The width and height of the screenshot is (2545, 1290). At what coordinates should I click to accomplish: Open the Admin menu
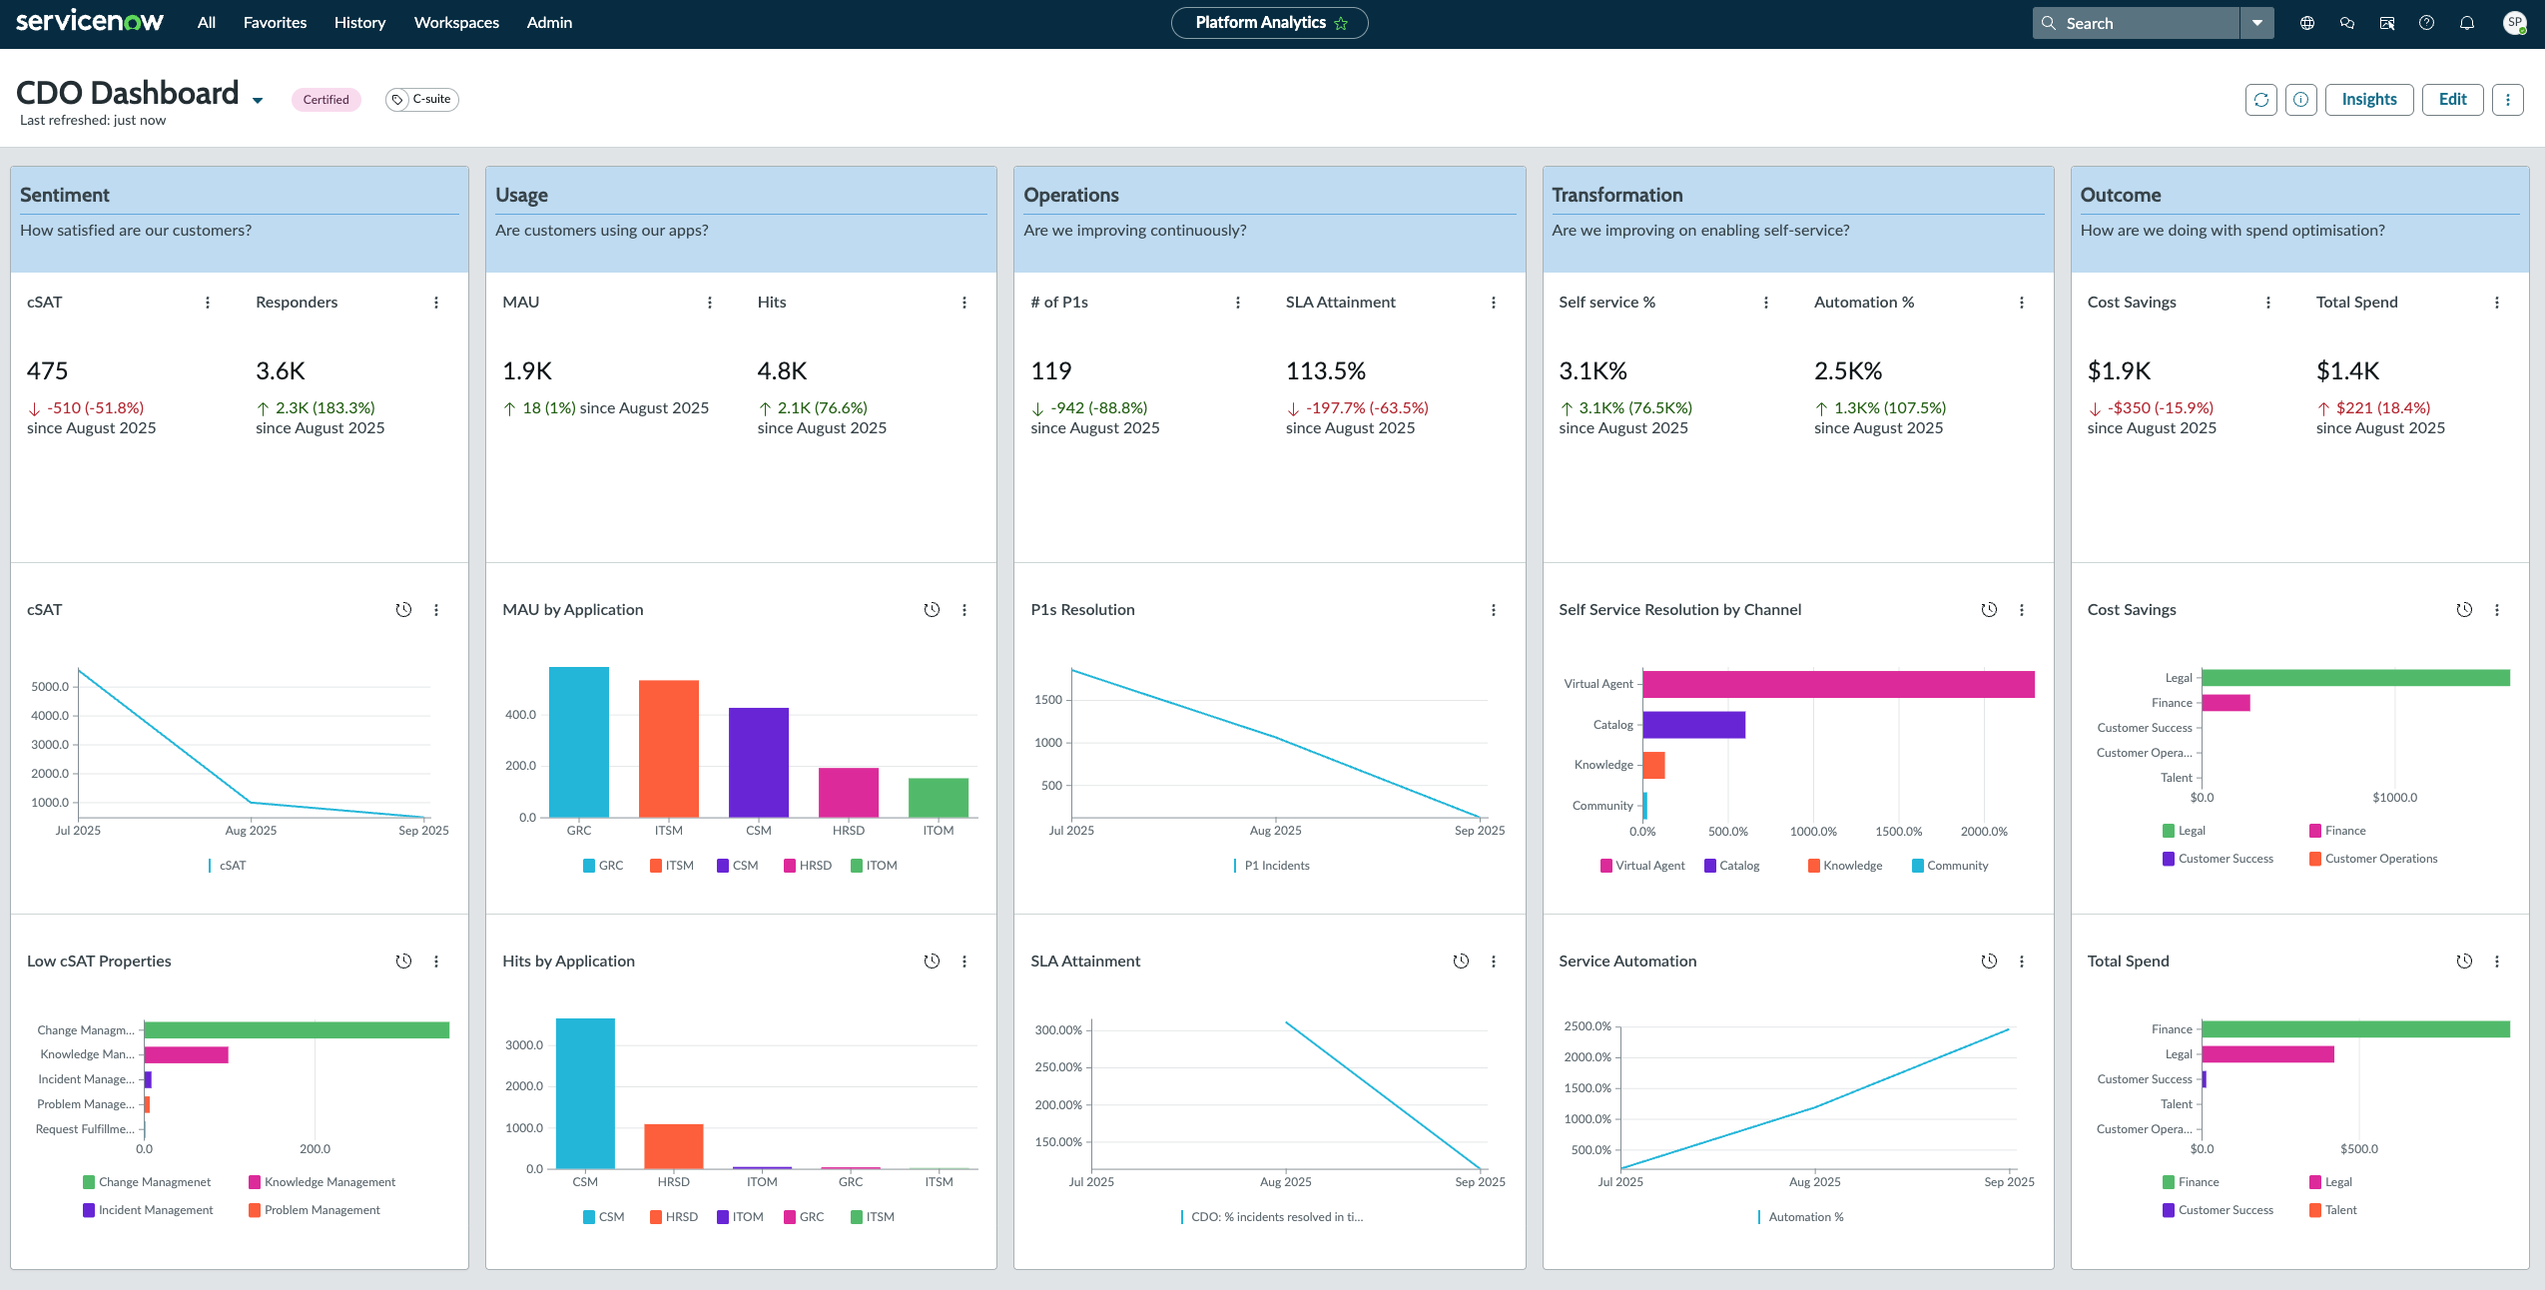[x=549, y=22]
